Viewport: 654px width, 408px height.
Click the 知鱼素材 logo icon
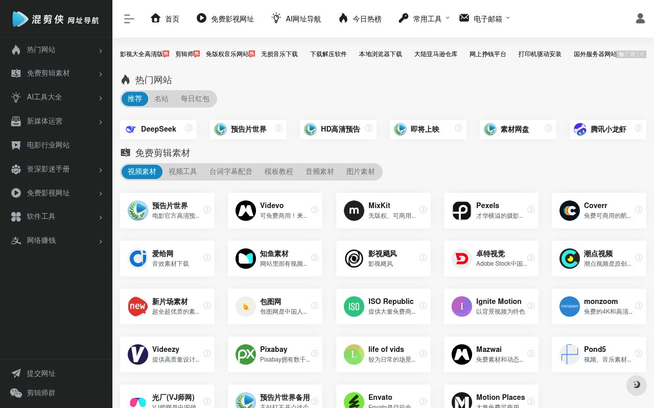[x=246, y=259]
